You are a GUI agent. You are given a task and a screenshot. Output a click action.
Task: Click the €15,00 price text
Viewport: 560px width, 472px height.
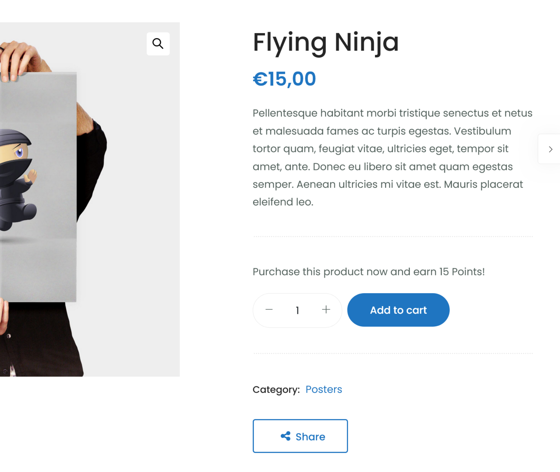click(x=284, y=79)
